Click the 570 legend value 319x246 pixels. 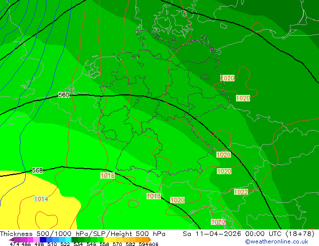[117, 244]
